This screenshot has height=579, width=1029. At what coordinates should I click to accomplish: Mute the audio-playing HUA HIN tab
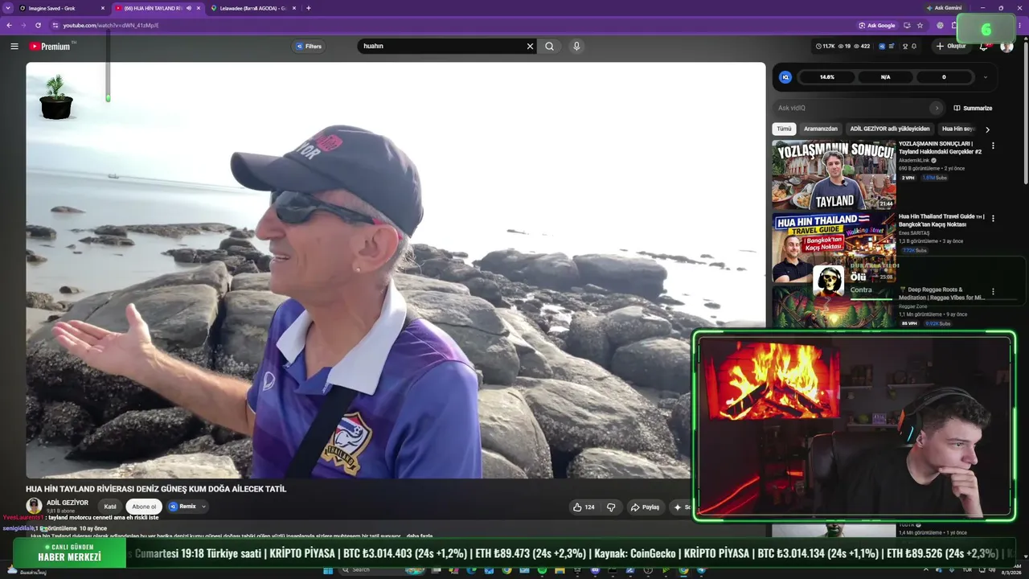click(x=189, y=8)
